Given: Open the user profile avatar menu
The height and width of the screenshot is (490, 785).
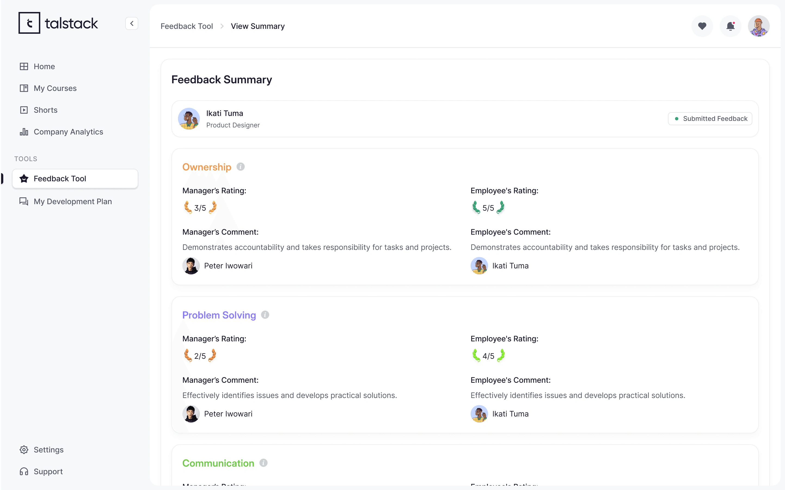Looking at the screenshot, I should (x=758, y=26).
